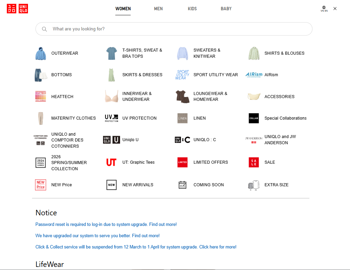350x270 pixels.
Task: Click the black COLLAB icon
Action: [x=253, y=118]
